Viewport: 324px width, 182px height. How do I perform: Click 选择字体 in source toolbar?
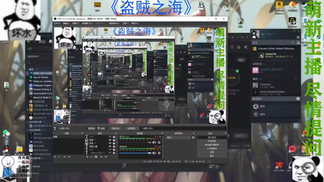click(115, 129)
